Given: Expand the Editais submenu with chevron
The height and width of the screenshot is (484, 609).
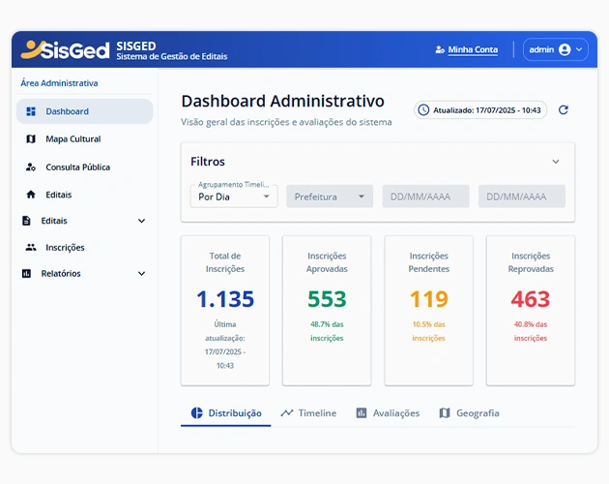Looking at the screenshot, I should 141,221.
